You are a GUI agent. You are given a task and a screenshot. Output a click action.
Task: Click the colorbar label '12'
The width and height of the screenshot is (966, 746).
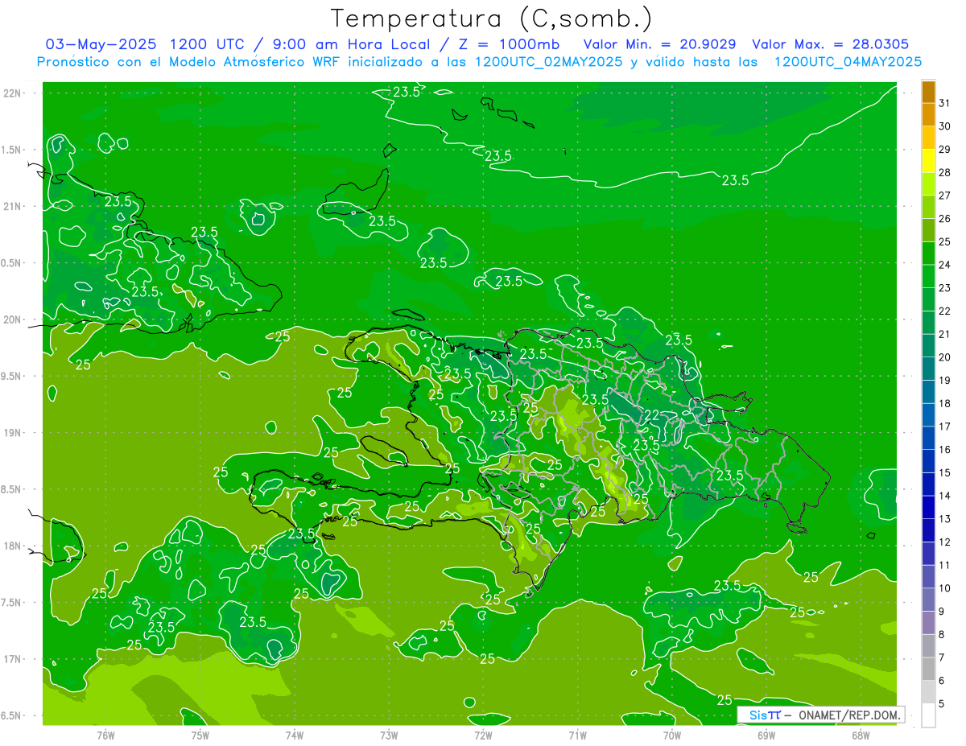click(x=944, y=542)
